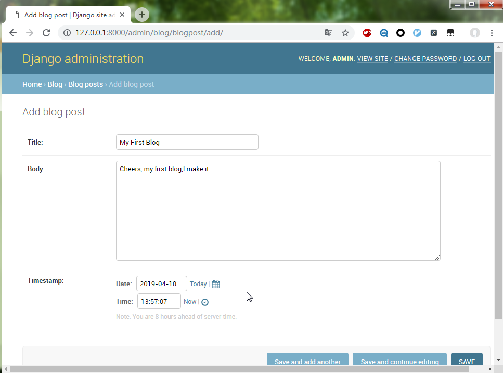Open Chrome three-dot menu
The width and height of the screenshot is (503, 373).
pos(492,33)
